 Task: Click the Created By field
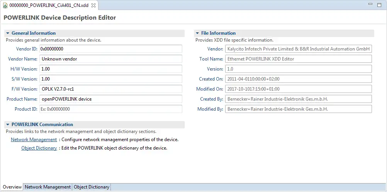coord(299,99)
